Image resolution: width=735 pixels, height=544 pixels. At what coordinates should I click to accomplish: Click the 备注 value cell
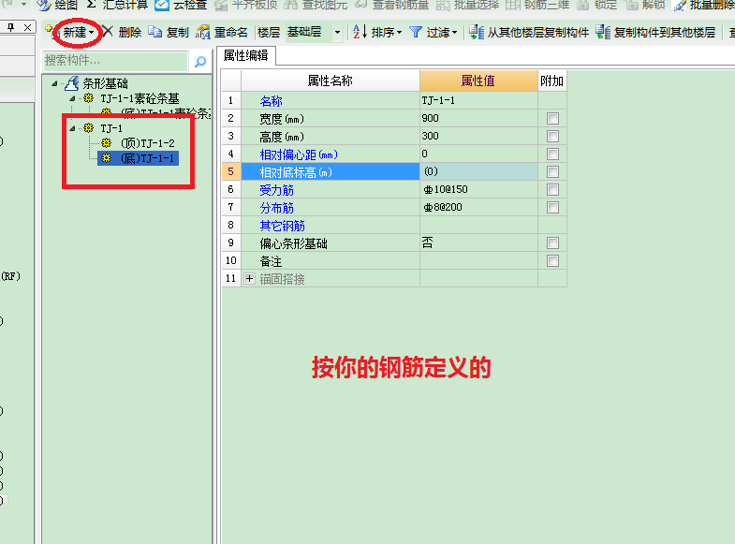478,260
